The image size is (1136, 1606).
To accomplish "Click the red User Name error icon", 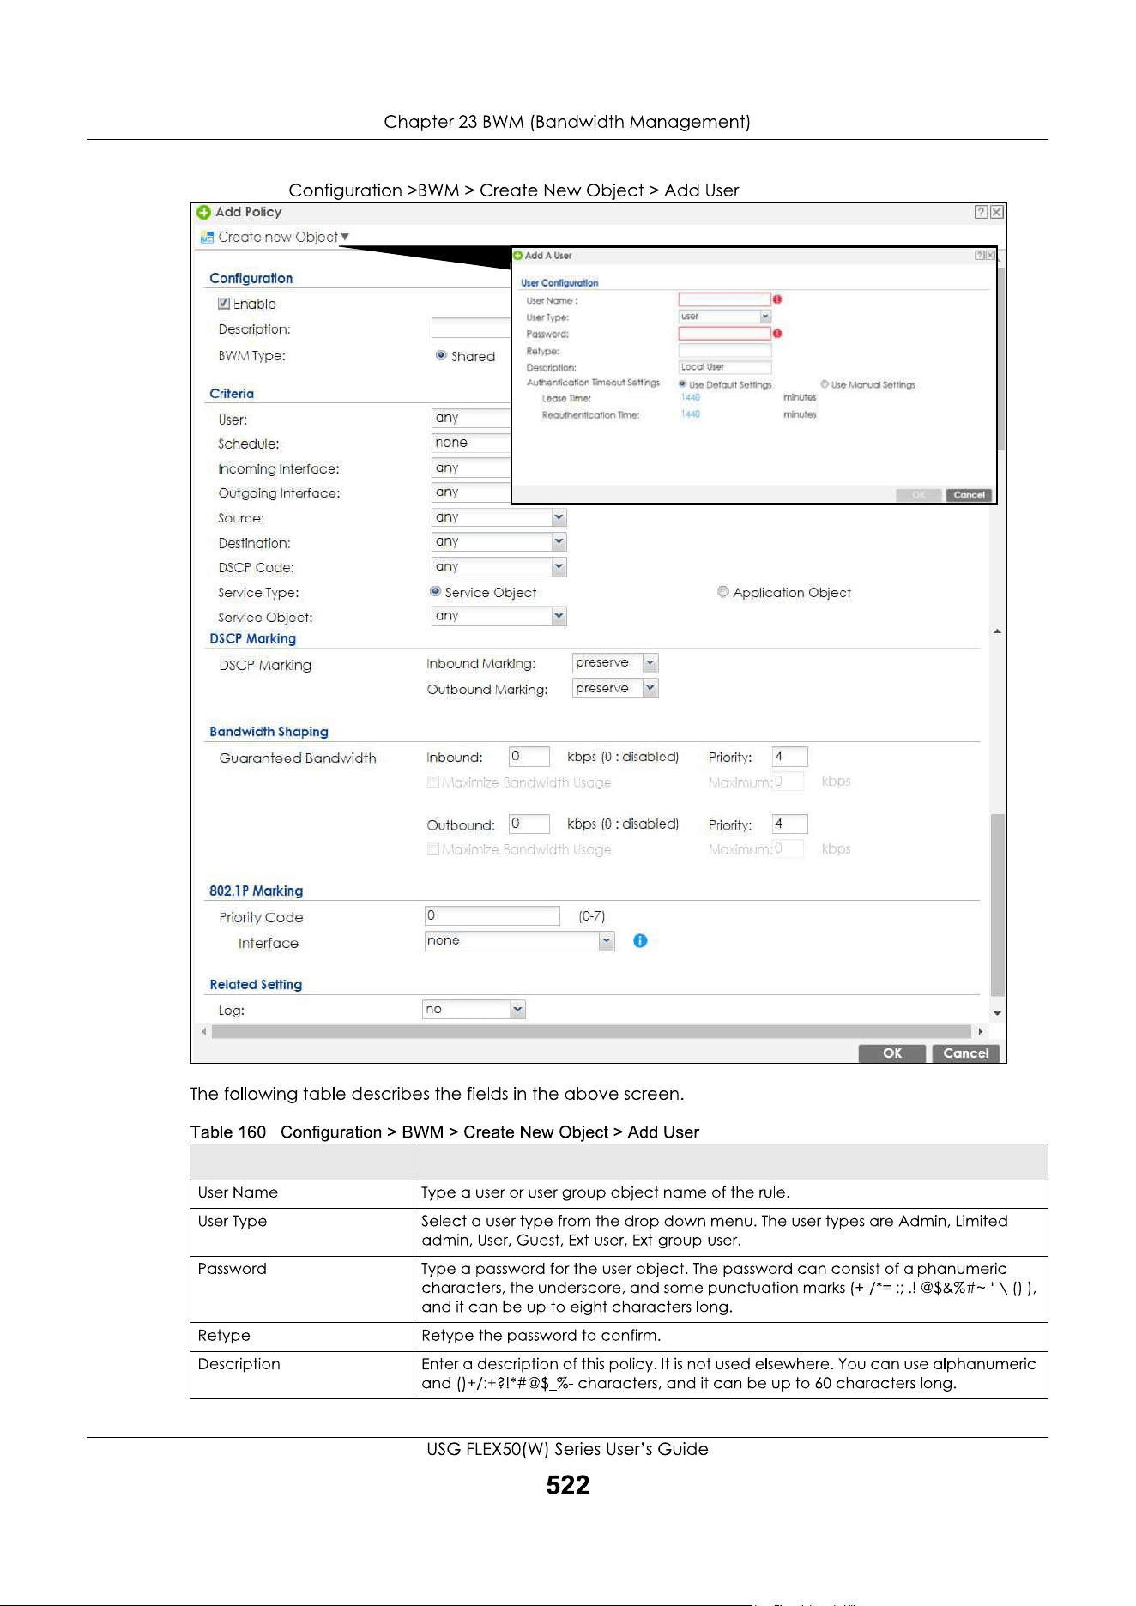I will click(777, 299).
